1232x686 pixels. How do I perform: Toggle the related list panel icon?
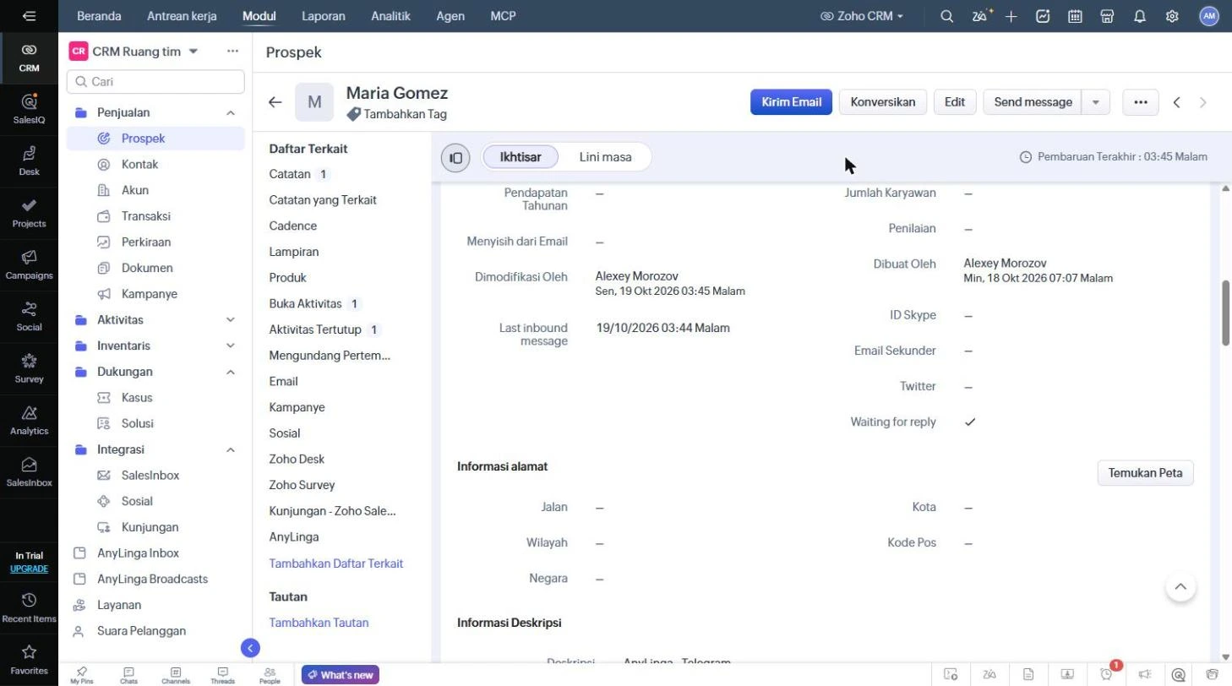click(x=455, y=157)
